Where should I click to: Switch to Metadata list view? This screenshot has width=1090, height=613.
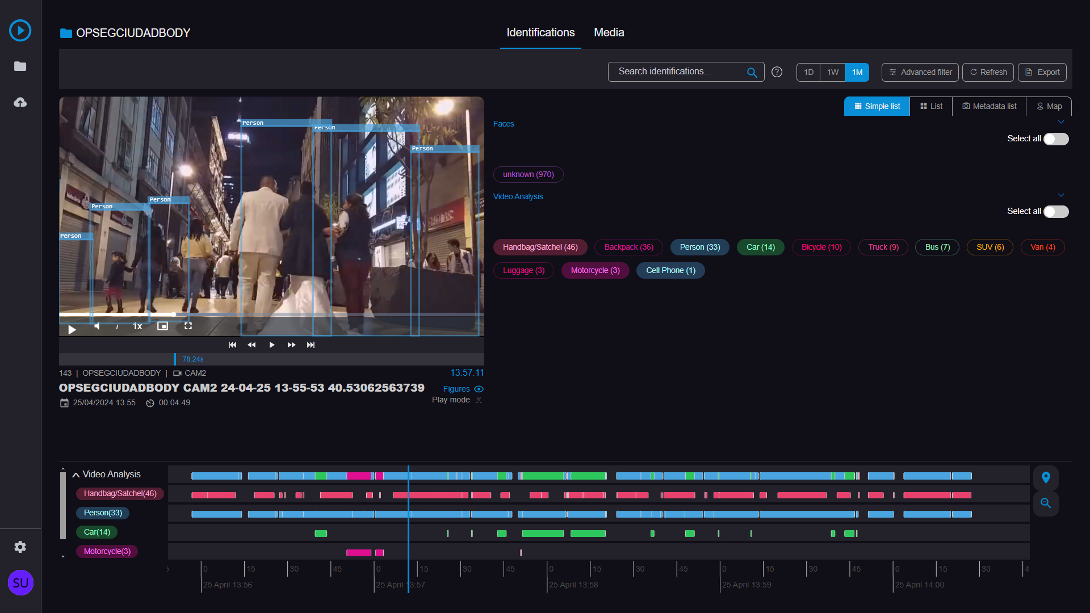(x=989, y=106)
